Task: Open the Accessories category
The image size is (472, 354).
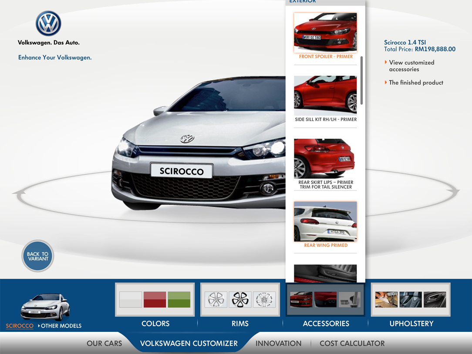Action: tap(326, 324)
